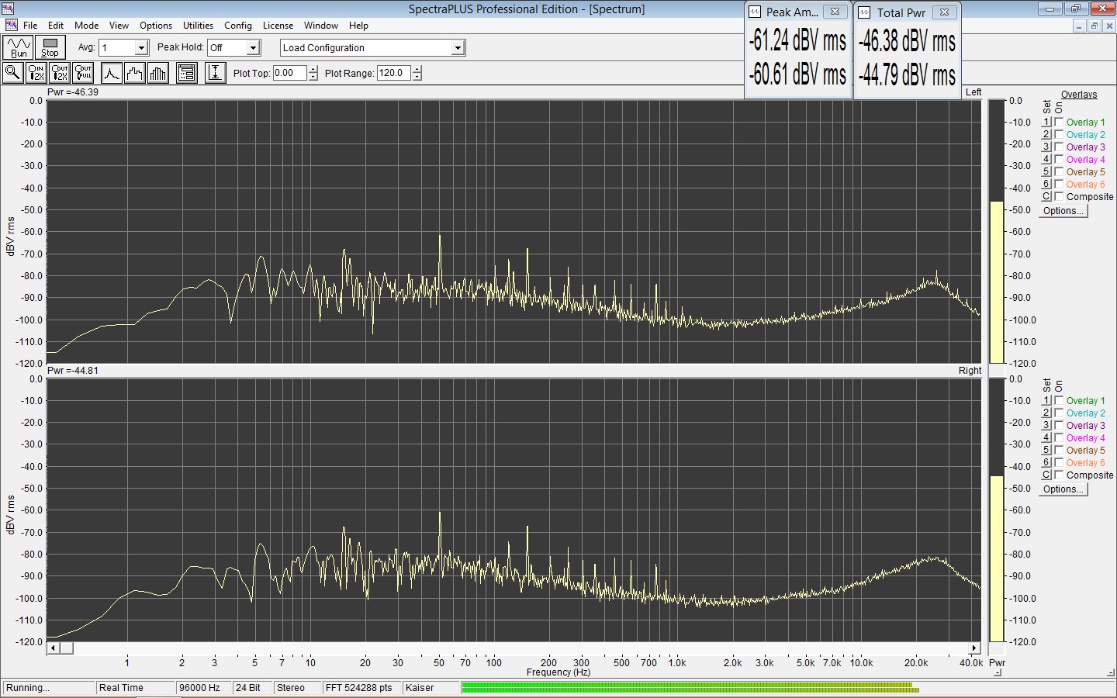Image resolution: width=1117 pixels, height=698 pixels.
Task: Select the magnifier zoom tool
Action: tap(12, 73)
